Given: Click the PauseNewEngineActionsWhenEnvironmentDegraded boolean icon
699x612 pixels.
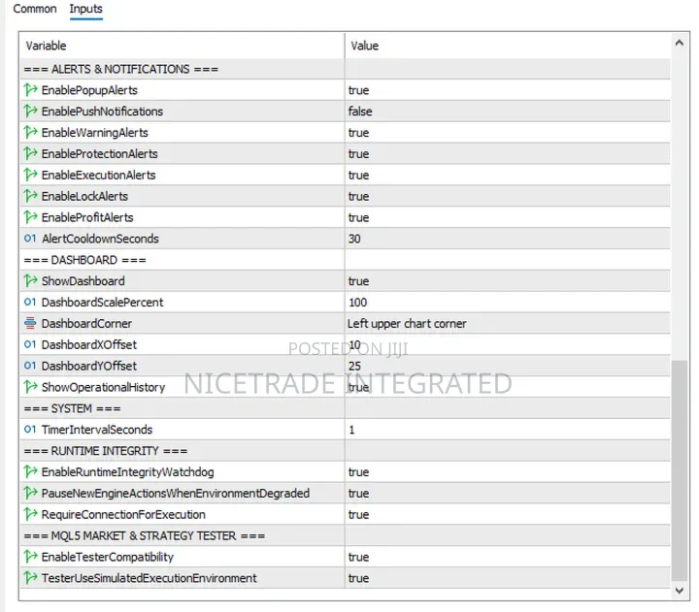Looking at the screenshot, I should [30, 493].
